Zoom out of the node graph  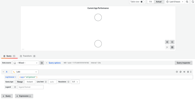pos(172,42)
